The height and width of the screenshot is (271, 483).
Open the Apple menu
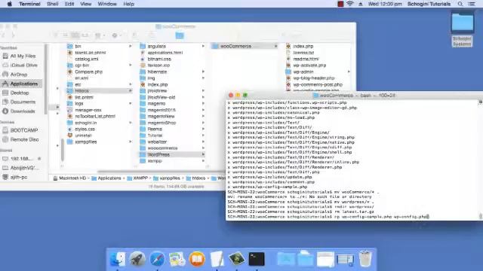(10, 4)
